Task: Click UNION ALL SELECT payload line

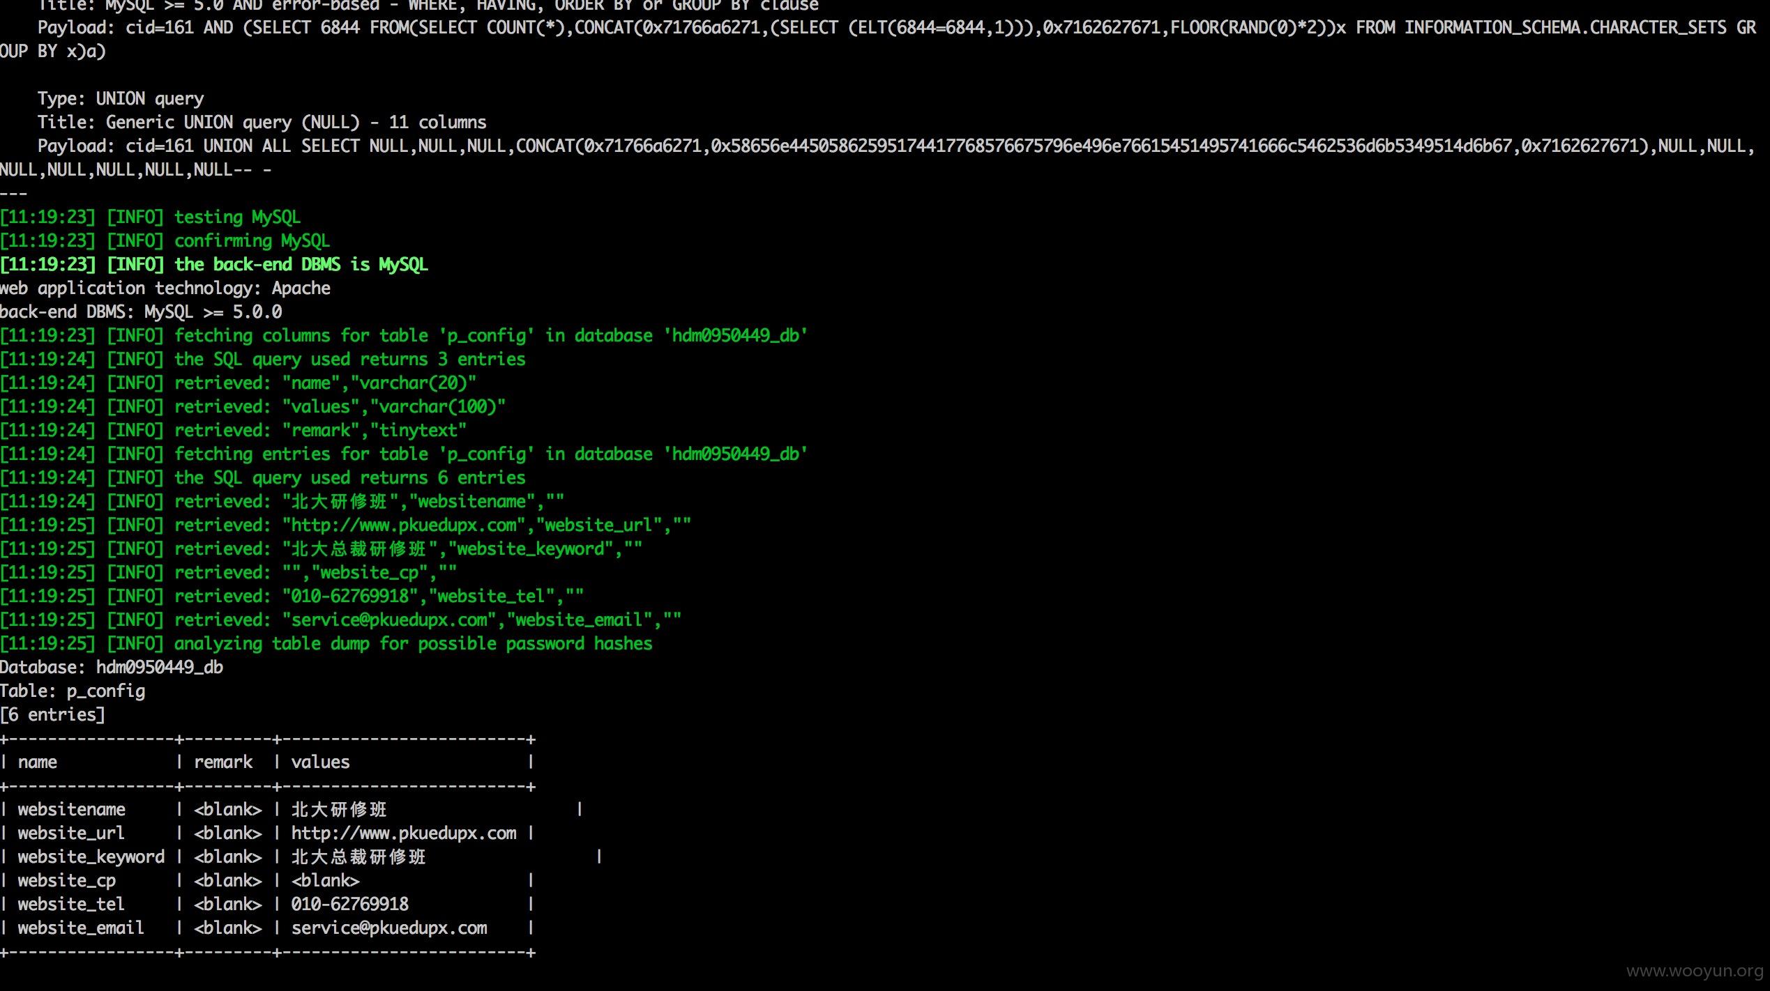Action: tap(877, 158)
